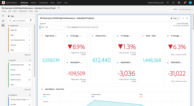This screenshot has height=106, width=194.
Task: Open the Labs tab
Action: pyautogui.click(x=66, y=3)
